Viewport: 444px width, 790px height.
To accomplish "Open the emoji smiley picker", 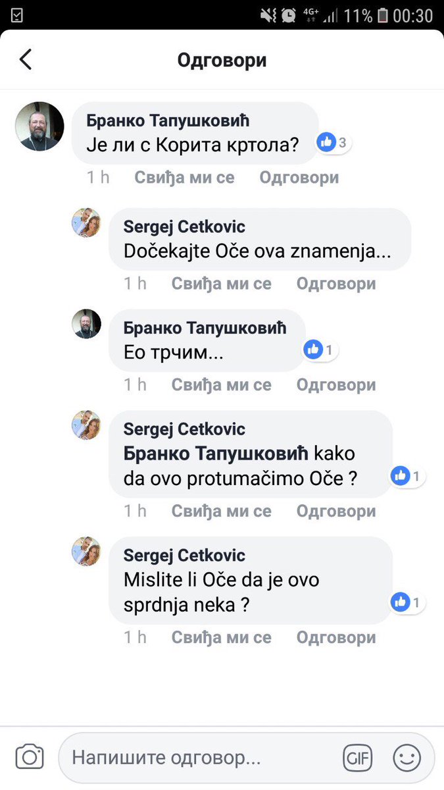I will 407,758.
